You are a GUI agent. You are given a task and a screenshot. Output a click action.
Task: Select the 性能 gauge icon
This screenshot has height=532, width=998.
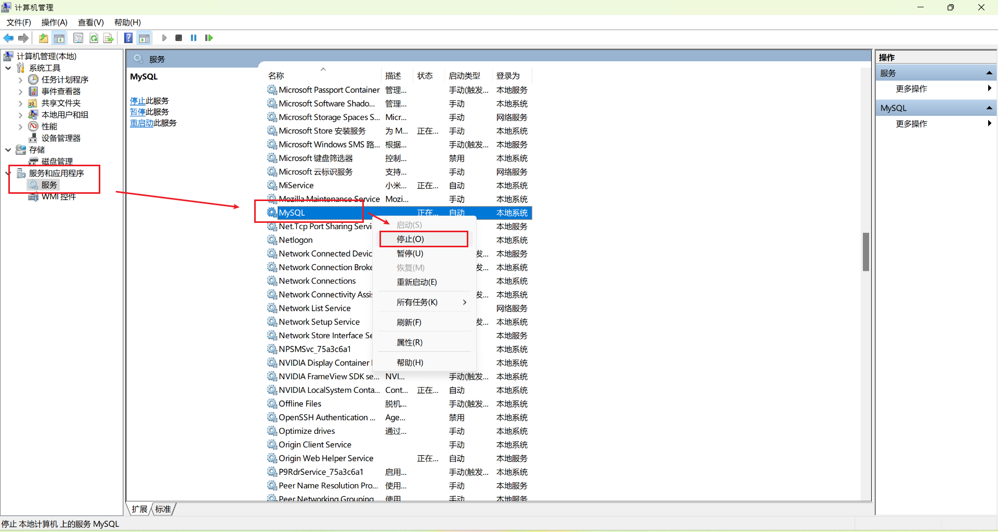[33, 126]
